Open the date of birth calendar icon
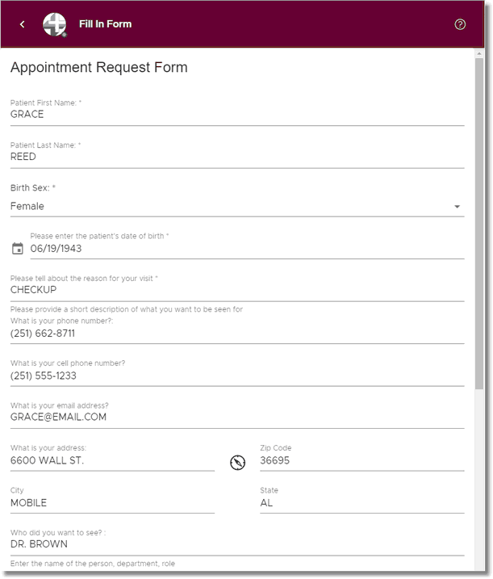The image size is (493, 579). pos(17,249)
